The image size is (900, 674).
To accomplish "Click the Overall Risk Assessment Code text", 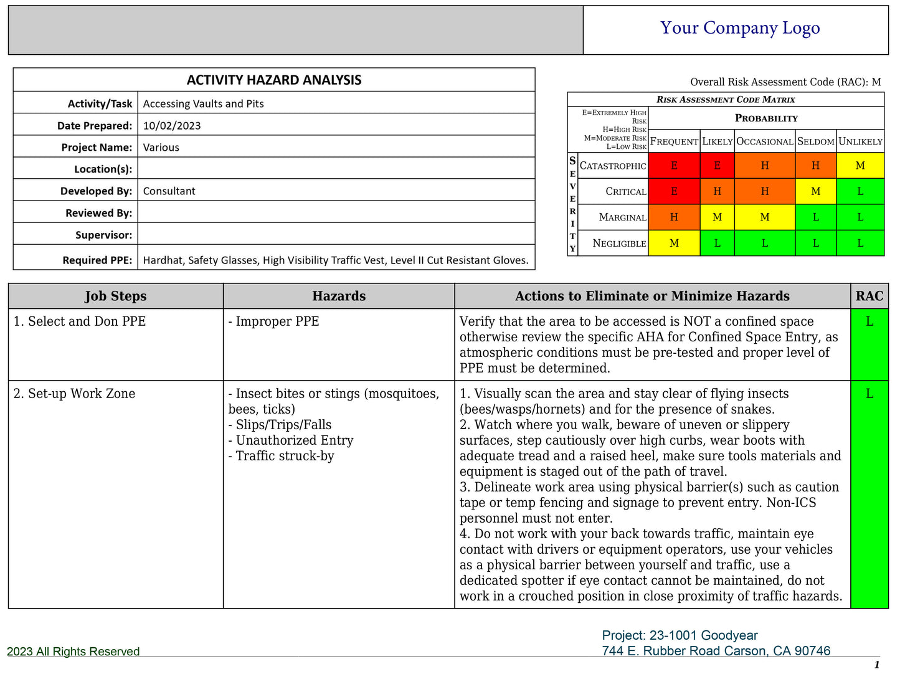I will coord(785,82).
